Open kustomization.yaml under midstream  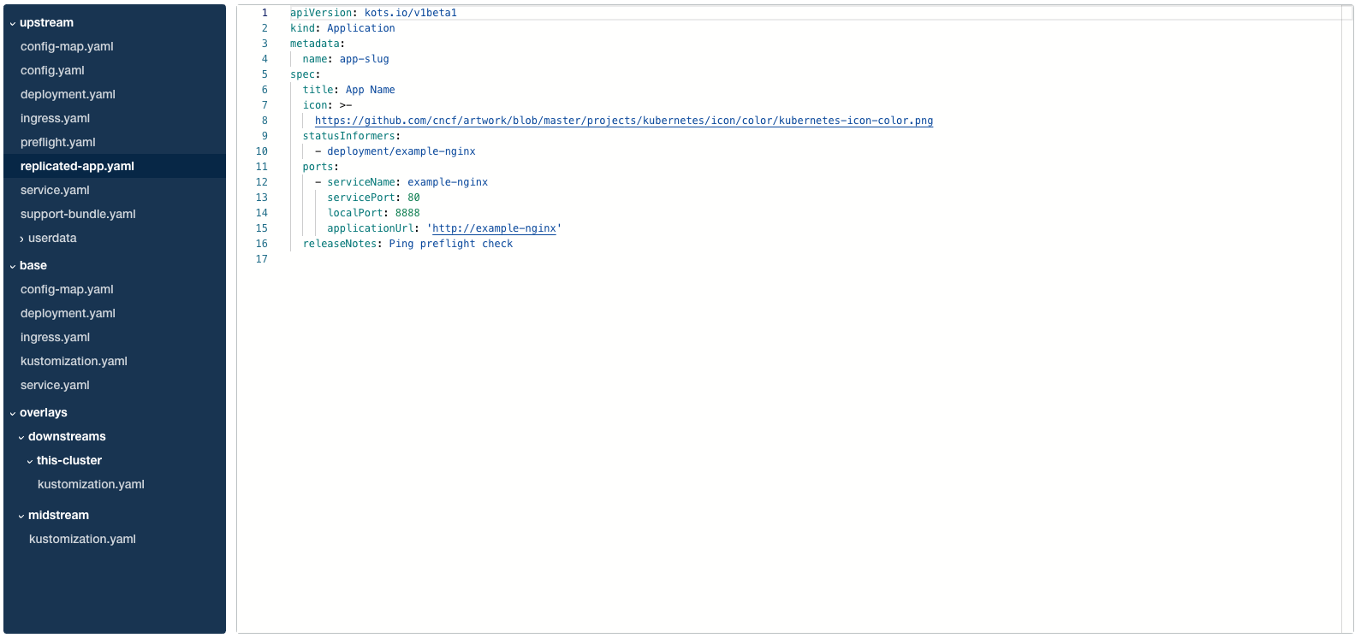pyautogui.click(x=82, y=540)
